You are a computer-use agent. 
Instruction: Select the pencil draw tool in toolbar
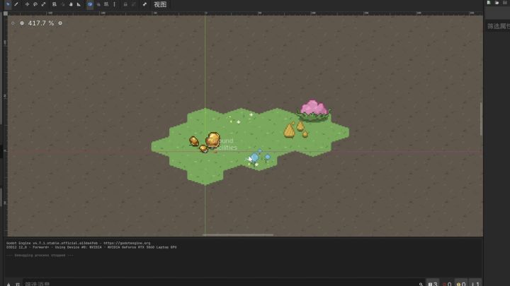pyautogui.click(x=16, y=4)
